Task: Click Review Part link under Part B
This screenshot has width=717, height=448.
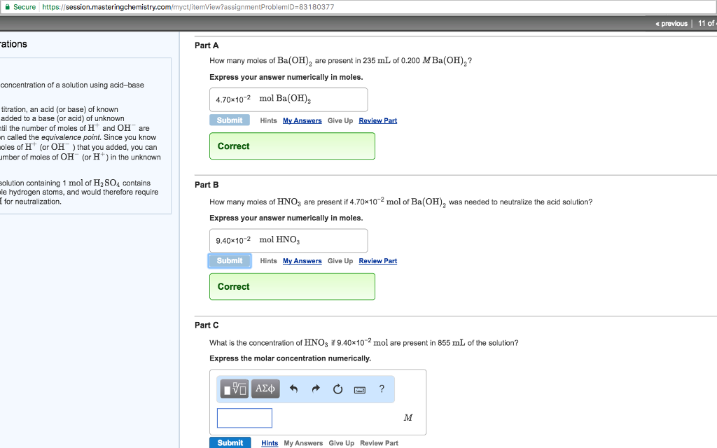Action: 377,260
